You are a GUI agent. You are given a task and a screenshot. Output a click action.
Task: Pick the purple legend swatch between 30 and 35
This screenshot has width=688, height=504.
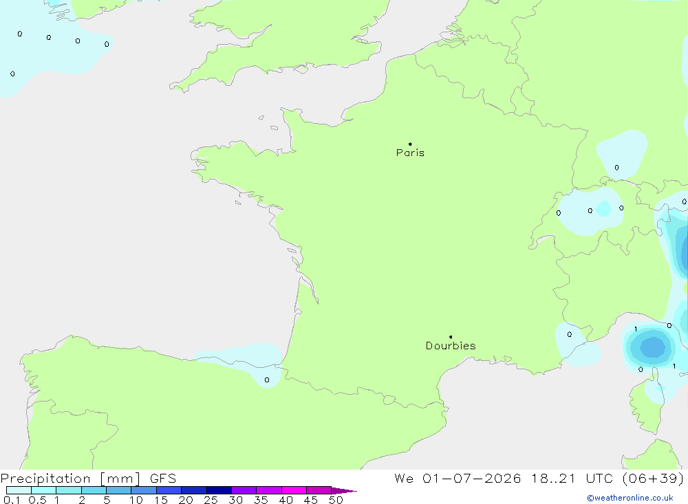click(x=244, y=490)
